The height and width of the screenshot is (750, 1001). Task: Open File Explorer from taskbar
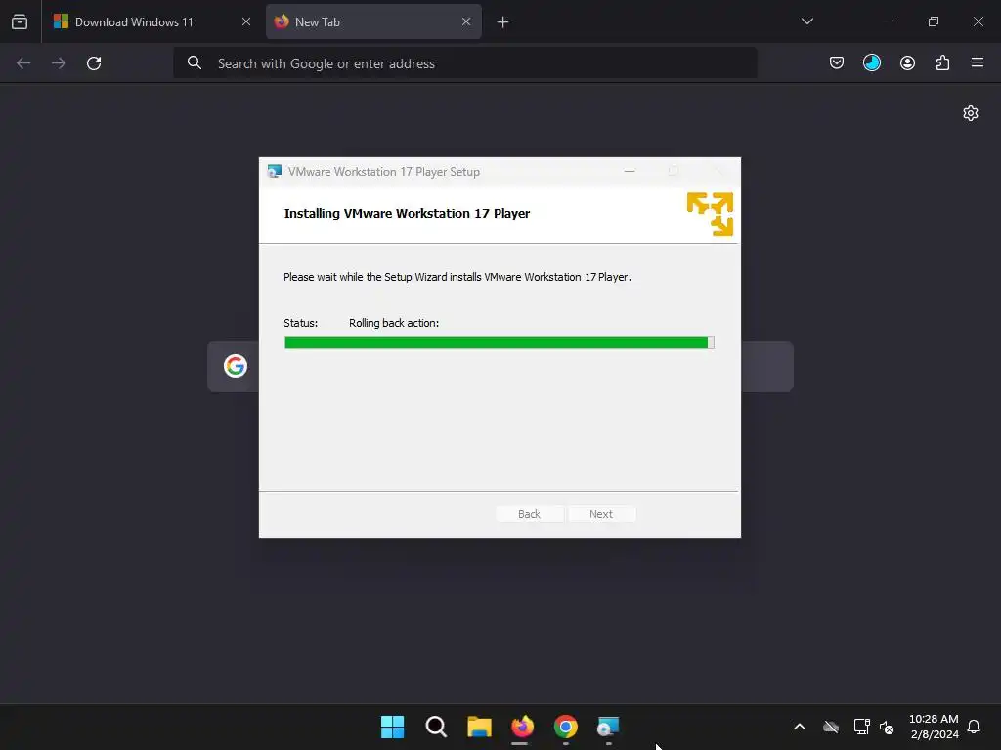tap(479, 727)
